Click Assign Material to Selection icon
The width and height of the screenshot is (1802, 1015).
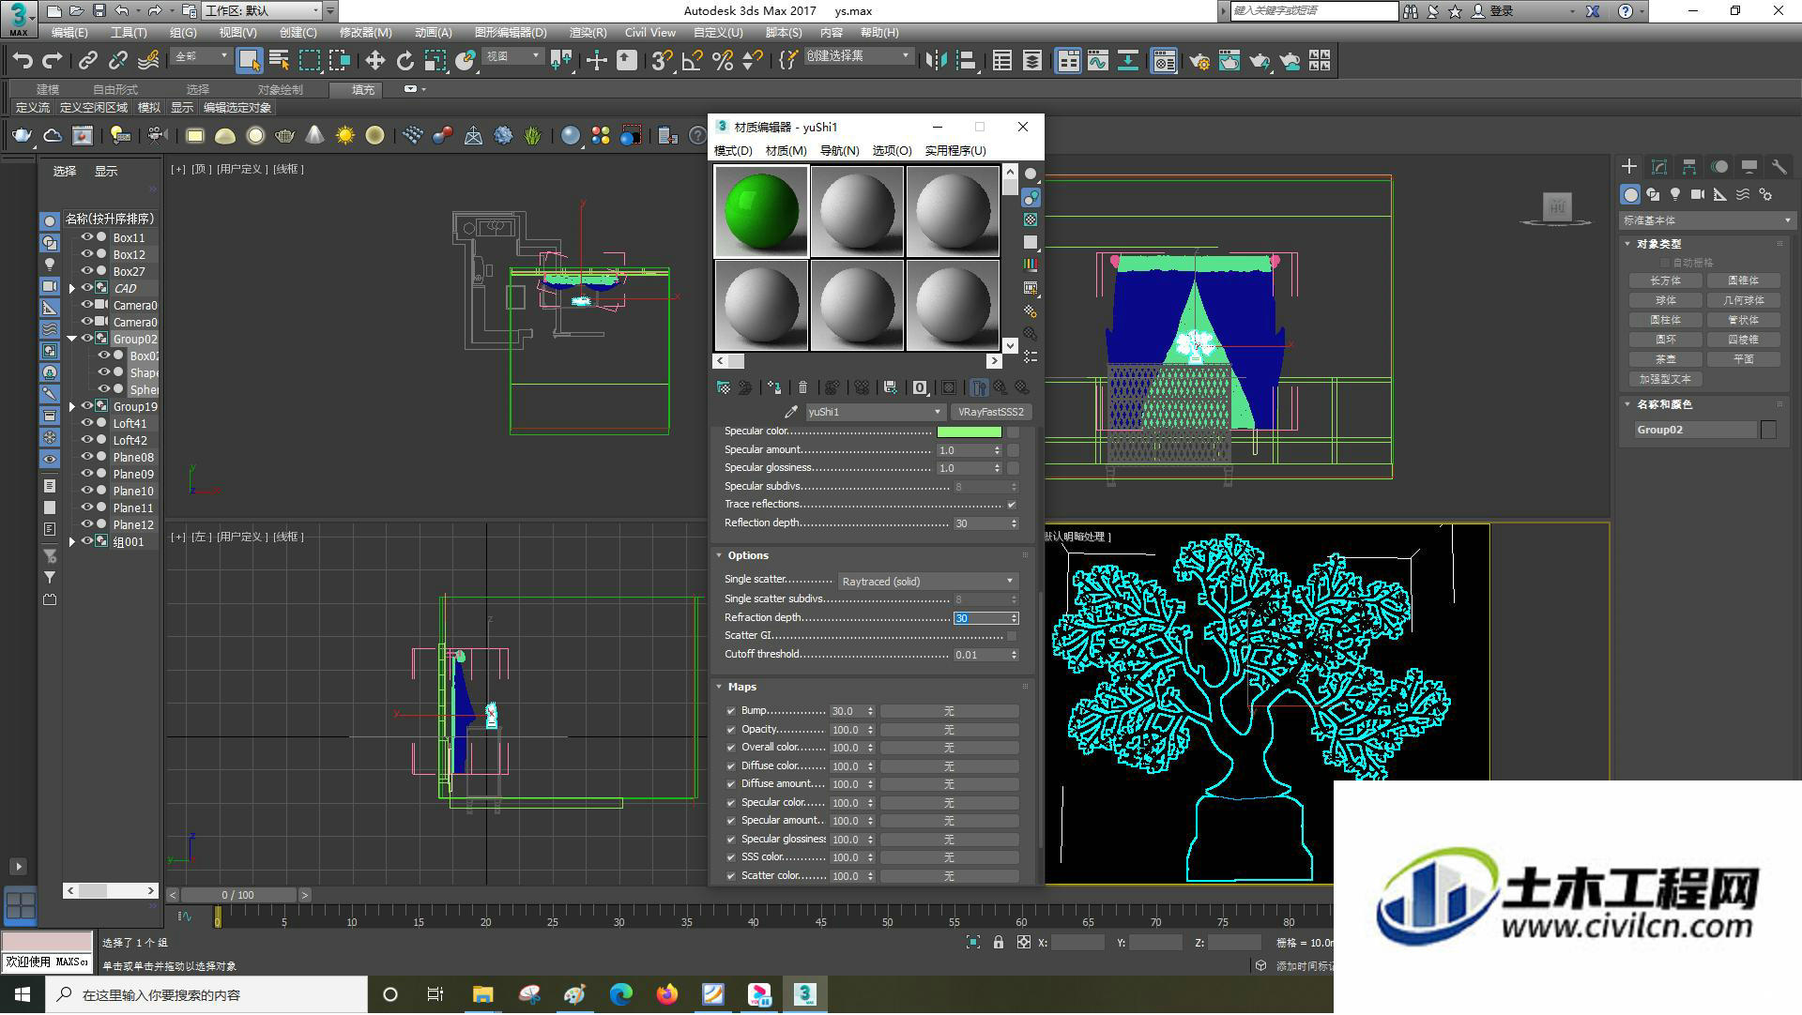774,387
